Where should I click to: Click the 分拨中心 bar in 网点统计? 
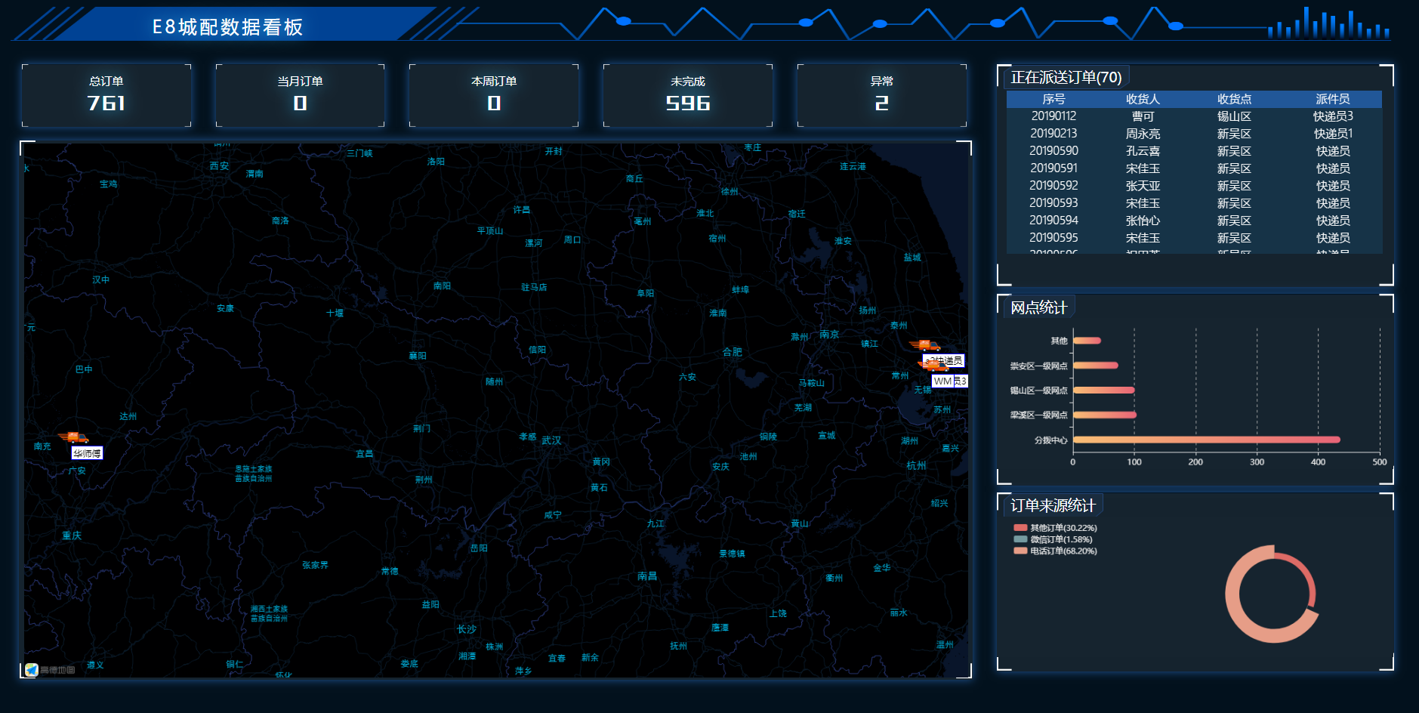tap(1206, 440)
